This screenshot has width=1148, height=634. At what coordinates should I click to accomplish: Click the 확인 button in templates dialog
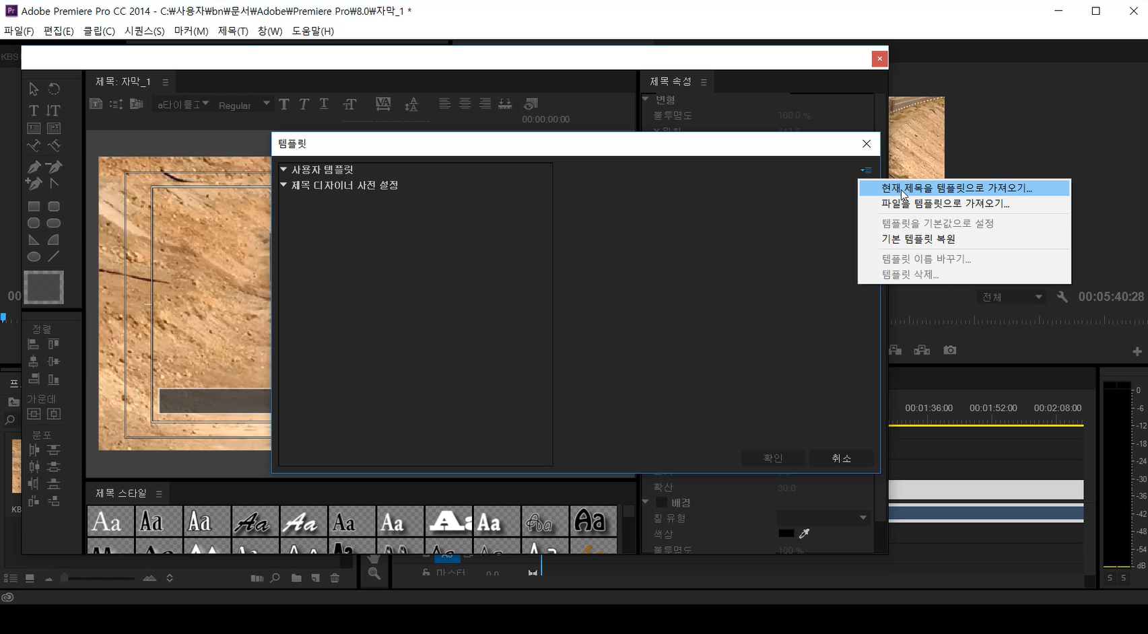(x=773, y=458)
